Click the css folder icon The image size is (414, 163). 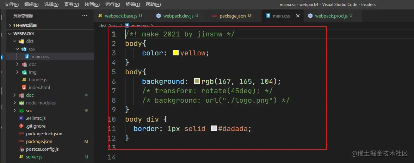(x=24, y=49)
